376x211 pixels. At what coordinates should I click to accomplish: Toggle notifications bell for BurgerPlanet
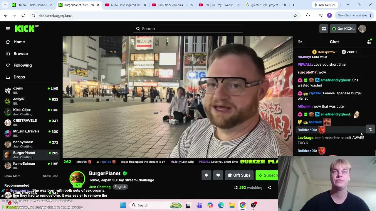tap(206, 175)
